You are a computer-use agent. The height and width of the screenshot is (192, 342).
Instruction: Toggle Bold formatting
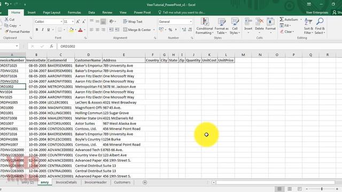(x=37, y=30)
